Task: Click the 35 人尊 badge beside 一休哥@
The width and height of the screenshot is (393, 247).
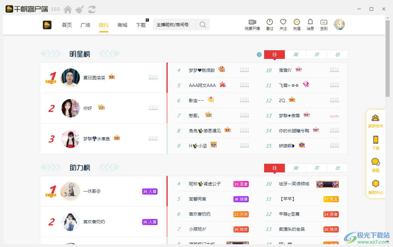Action: tap(150, 191)
